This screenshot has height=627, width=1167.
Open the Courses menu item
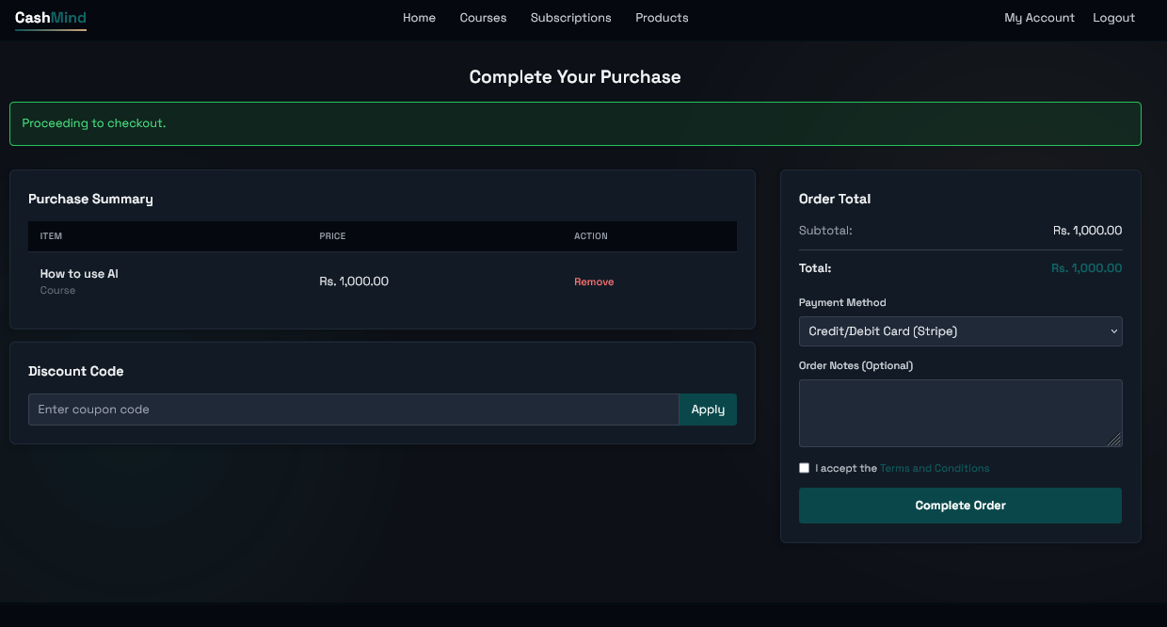click(483, 18)
